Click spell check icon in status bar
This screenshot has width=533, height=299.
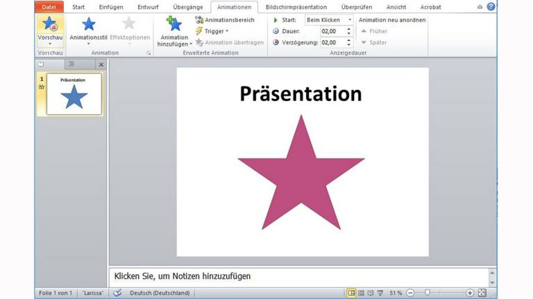pyautogui.click(x=117, y=293)
